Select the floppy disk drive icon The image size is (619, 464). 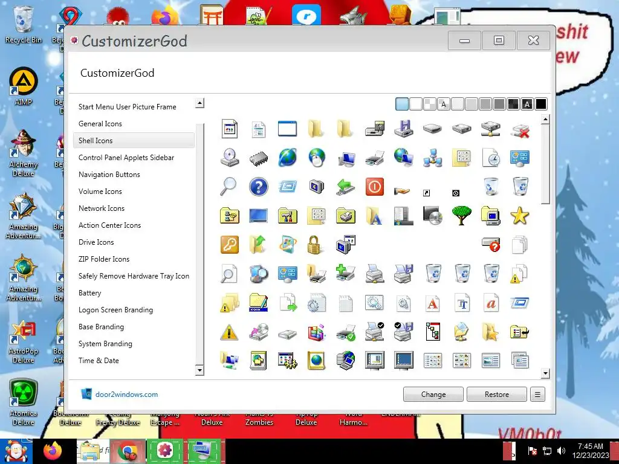[403, 129]
